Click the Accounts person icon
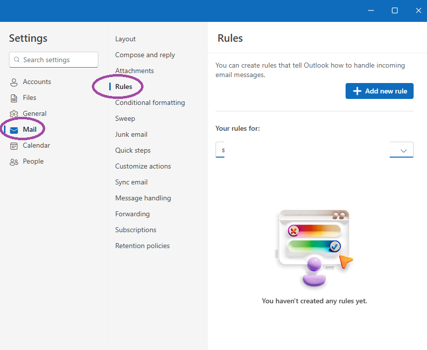The width and height of the screenshot is (427, 350). coord(14,82)
